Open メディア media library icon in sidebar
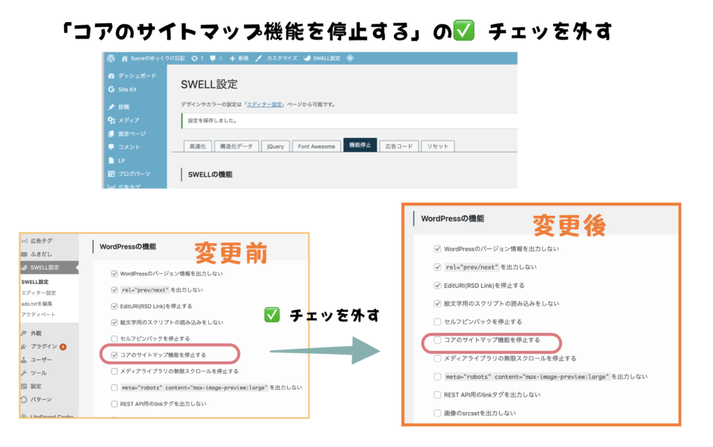Viewport: 713px width, 447px height. click(111, 120)
